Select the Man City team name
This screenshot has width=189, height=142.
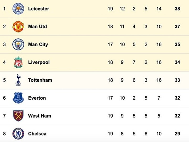tap(38, 44)
